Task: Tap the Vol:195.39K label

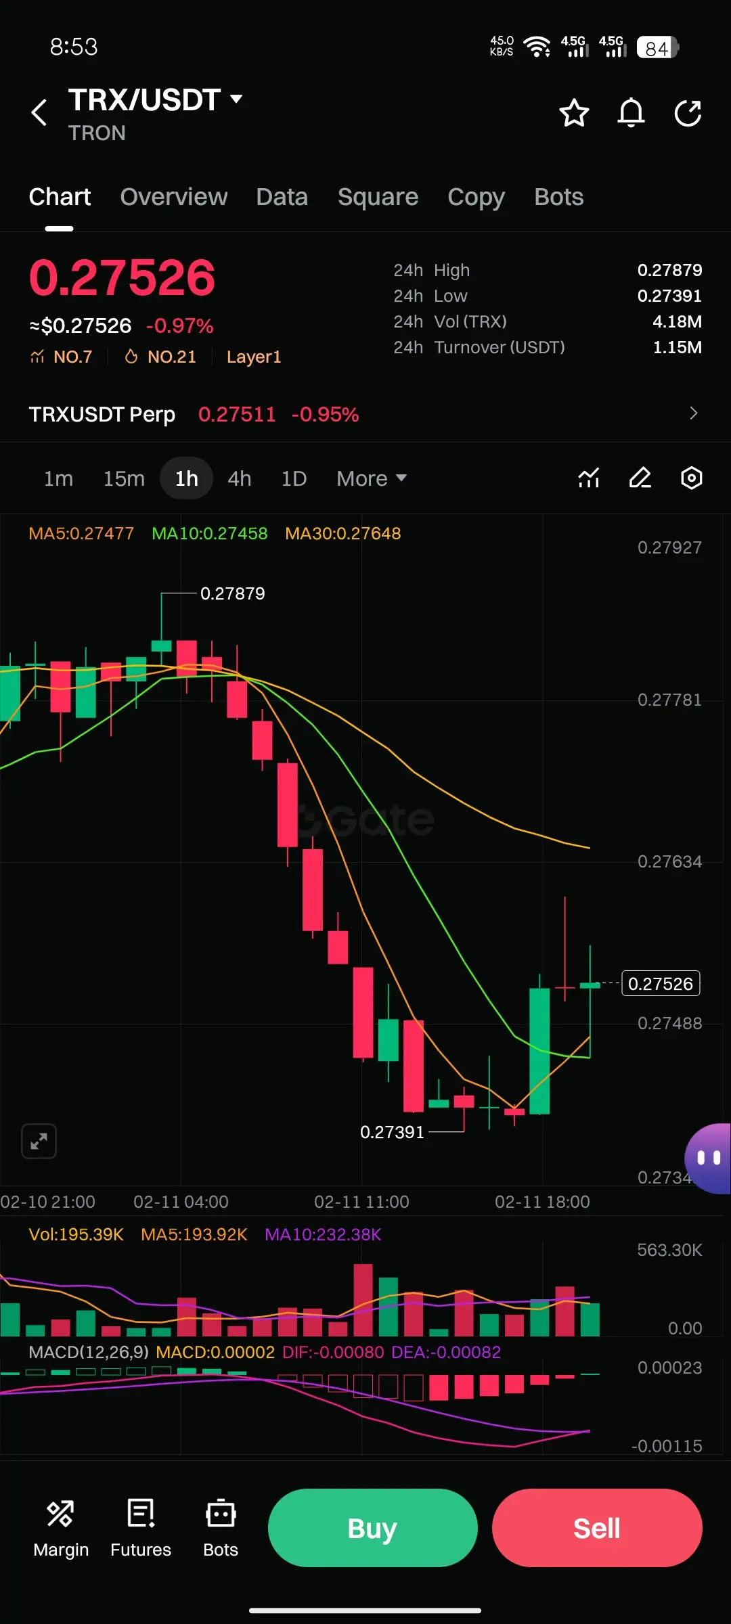Action: tap(76, 1234)
